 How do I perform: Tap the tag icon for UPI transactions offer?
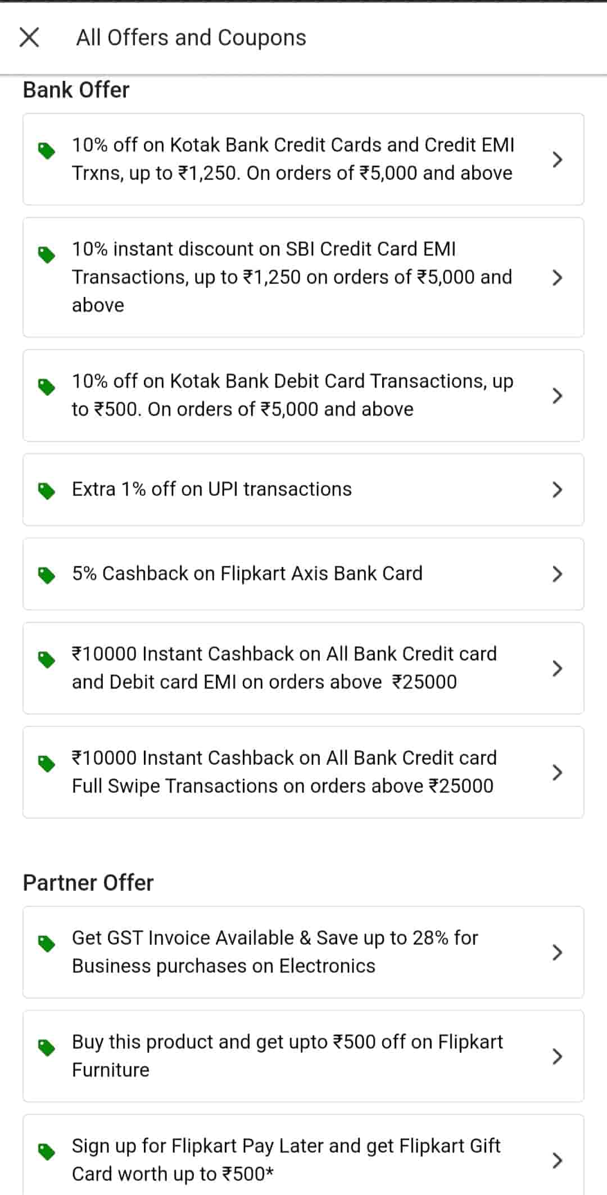tap(46, 490)
